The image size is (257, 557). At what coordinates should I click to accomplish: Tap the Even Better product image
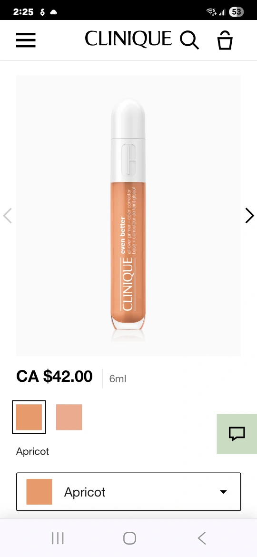(x=128, y=215)
